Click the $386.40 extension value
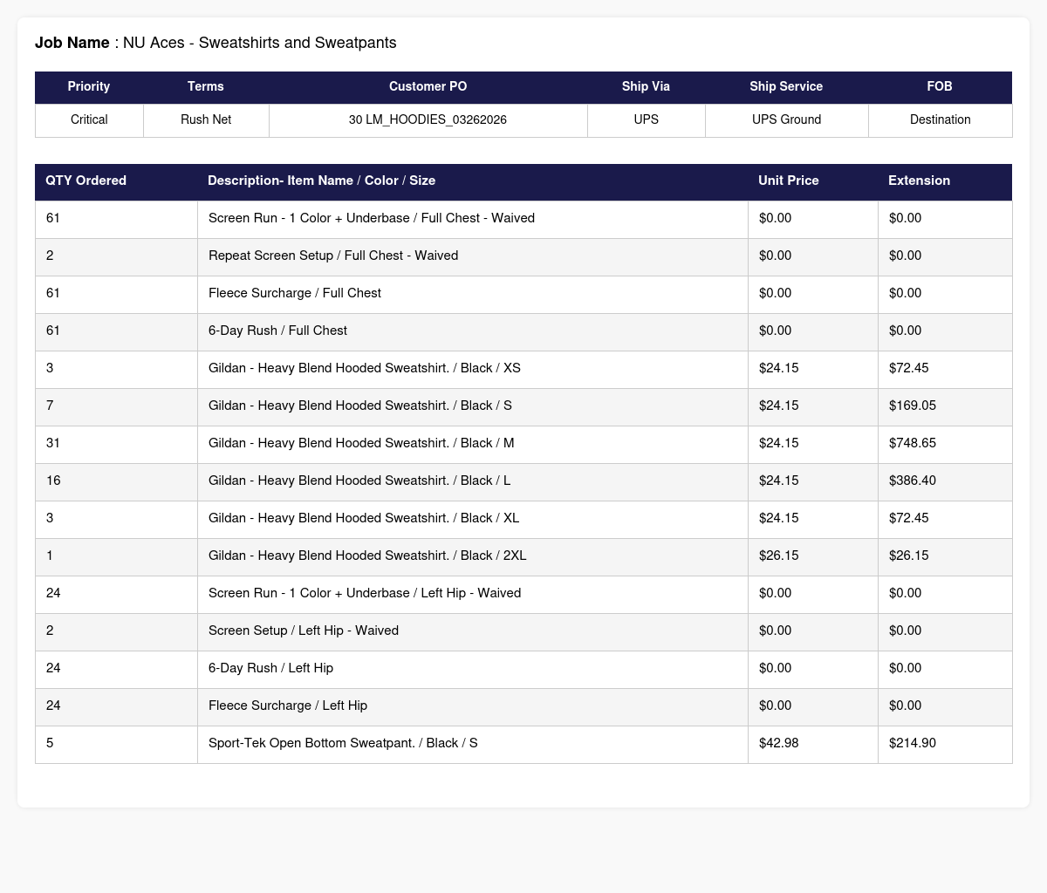The width and height of the screenshot is (1047, 893). tap(913, 481)
